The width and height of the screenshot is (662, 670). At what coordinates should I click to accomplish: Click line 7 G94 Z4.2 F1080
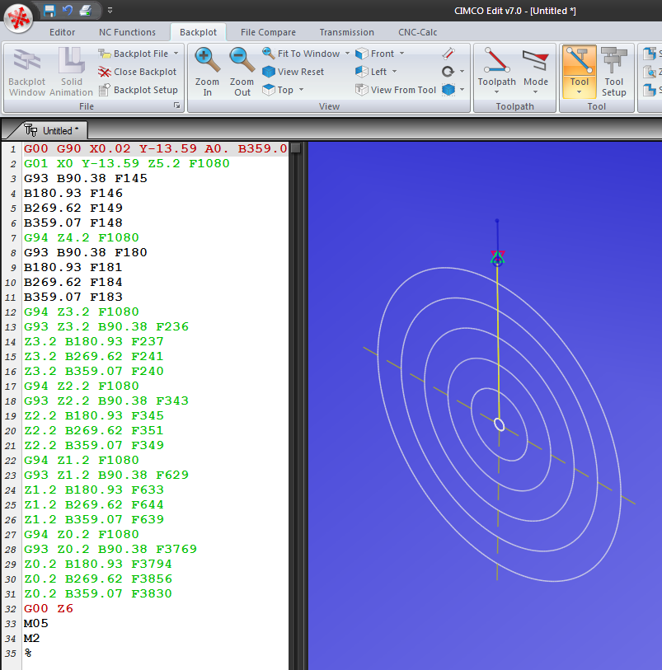(x=81, y=237)
